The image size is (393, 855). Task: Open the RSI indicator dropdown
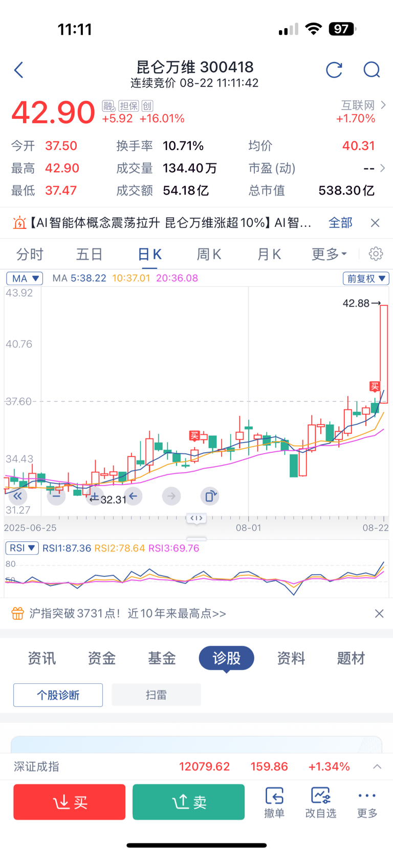coord(22,548)
